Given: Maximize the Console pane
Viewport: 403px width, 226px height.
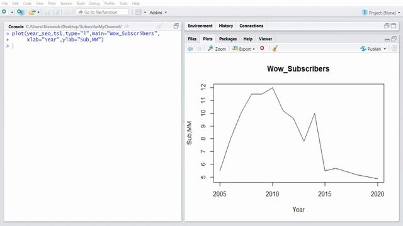Looking at the screenshot, I should [176, 26].
